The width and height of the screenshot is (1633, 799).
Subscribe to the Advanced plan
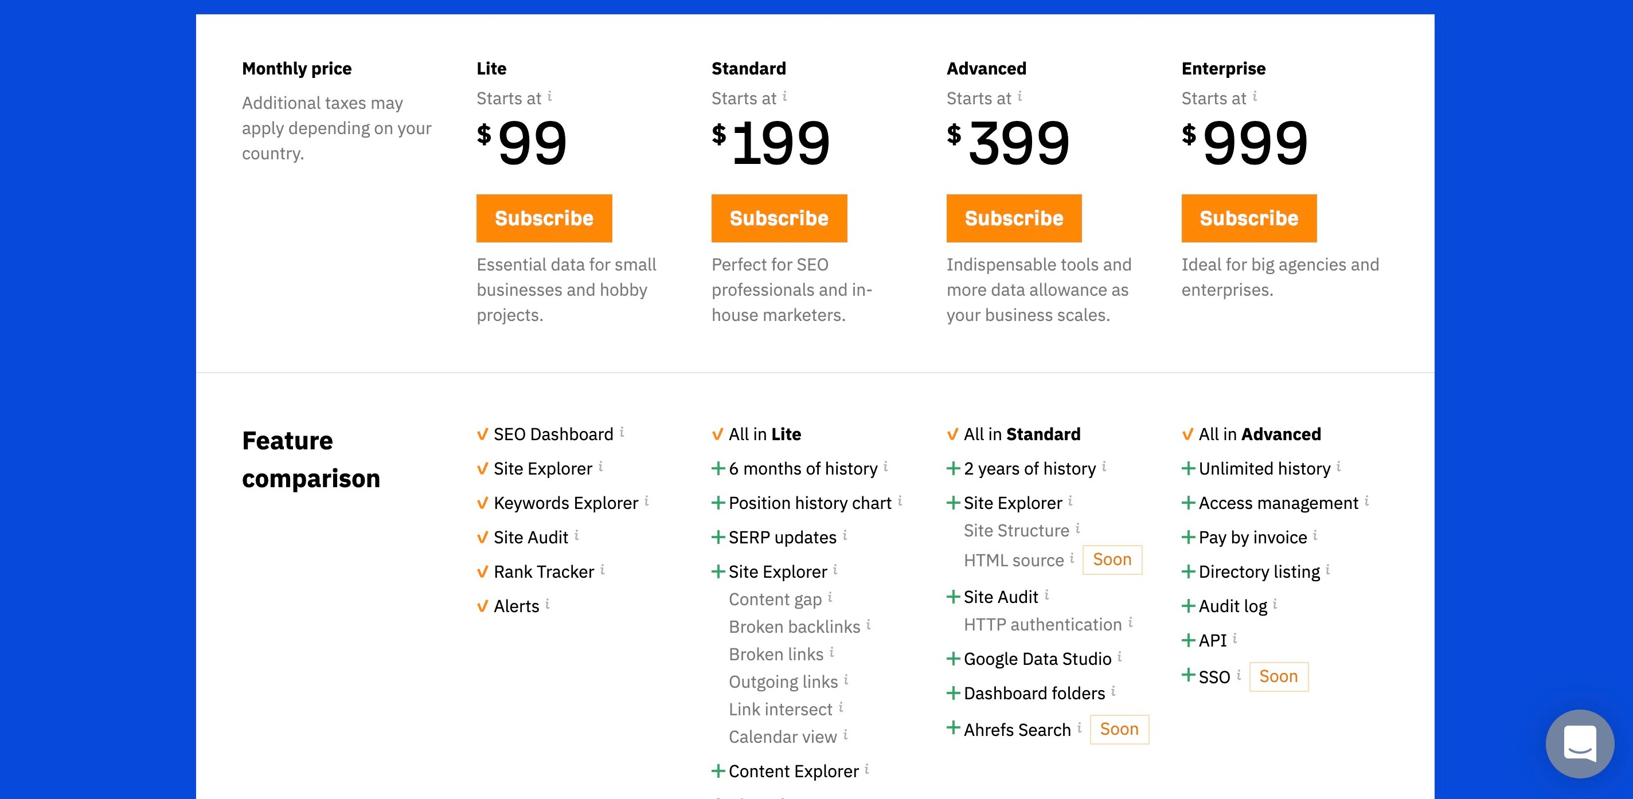click(1014, 218)
